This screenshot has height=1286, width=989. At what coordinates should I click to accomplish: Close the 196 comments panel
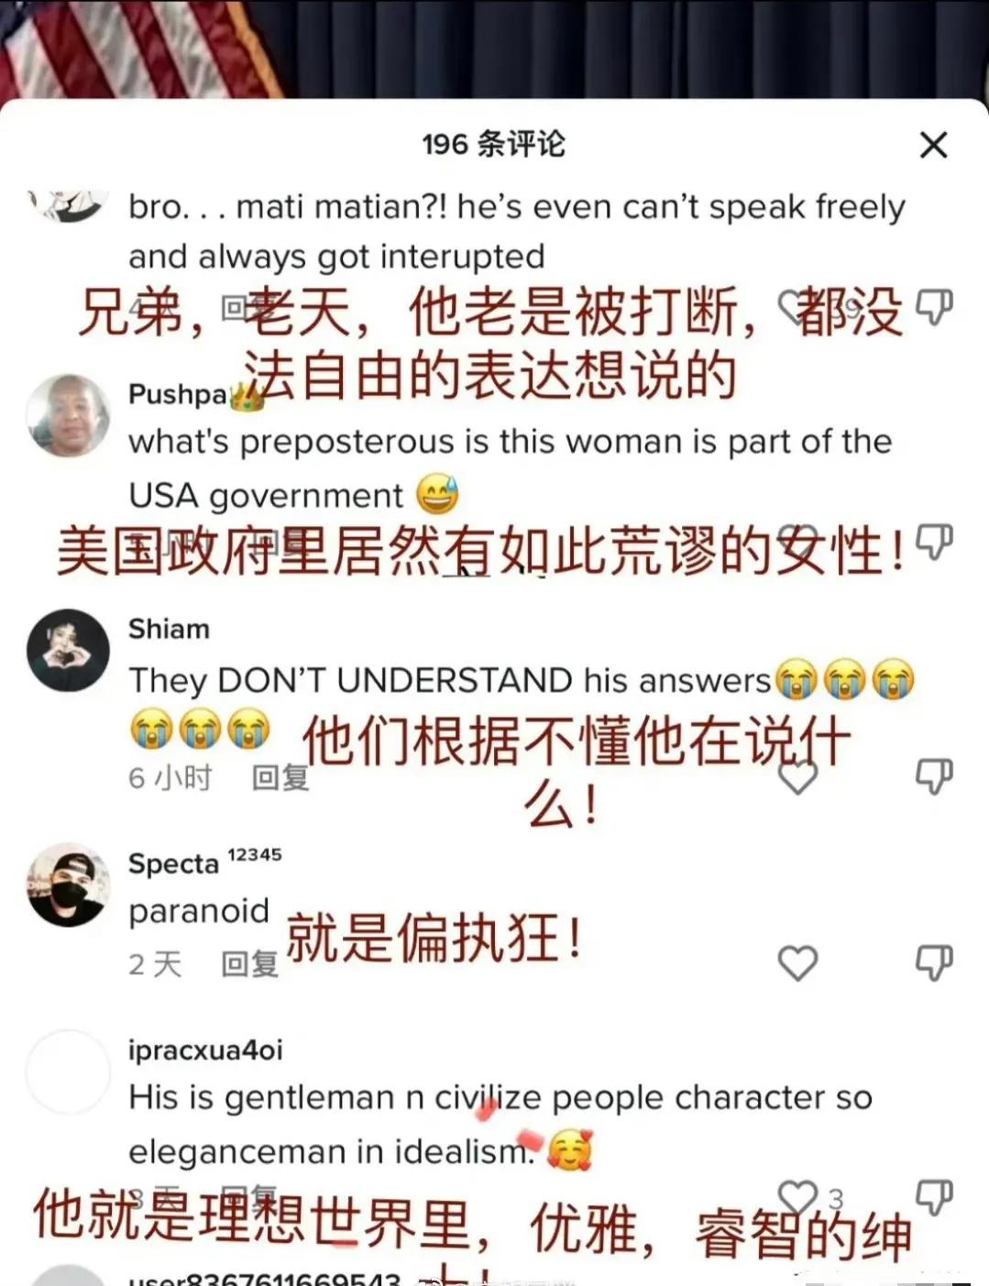pyautogui.click(x=933, y=145)
